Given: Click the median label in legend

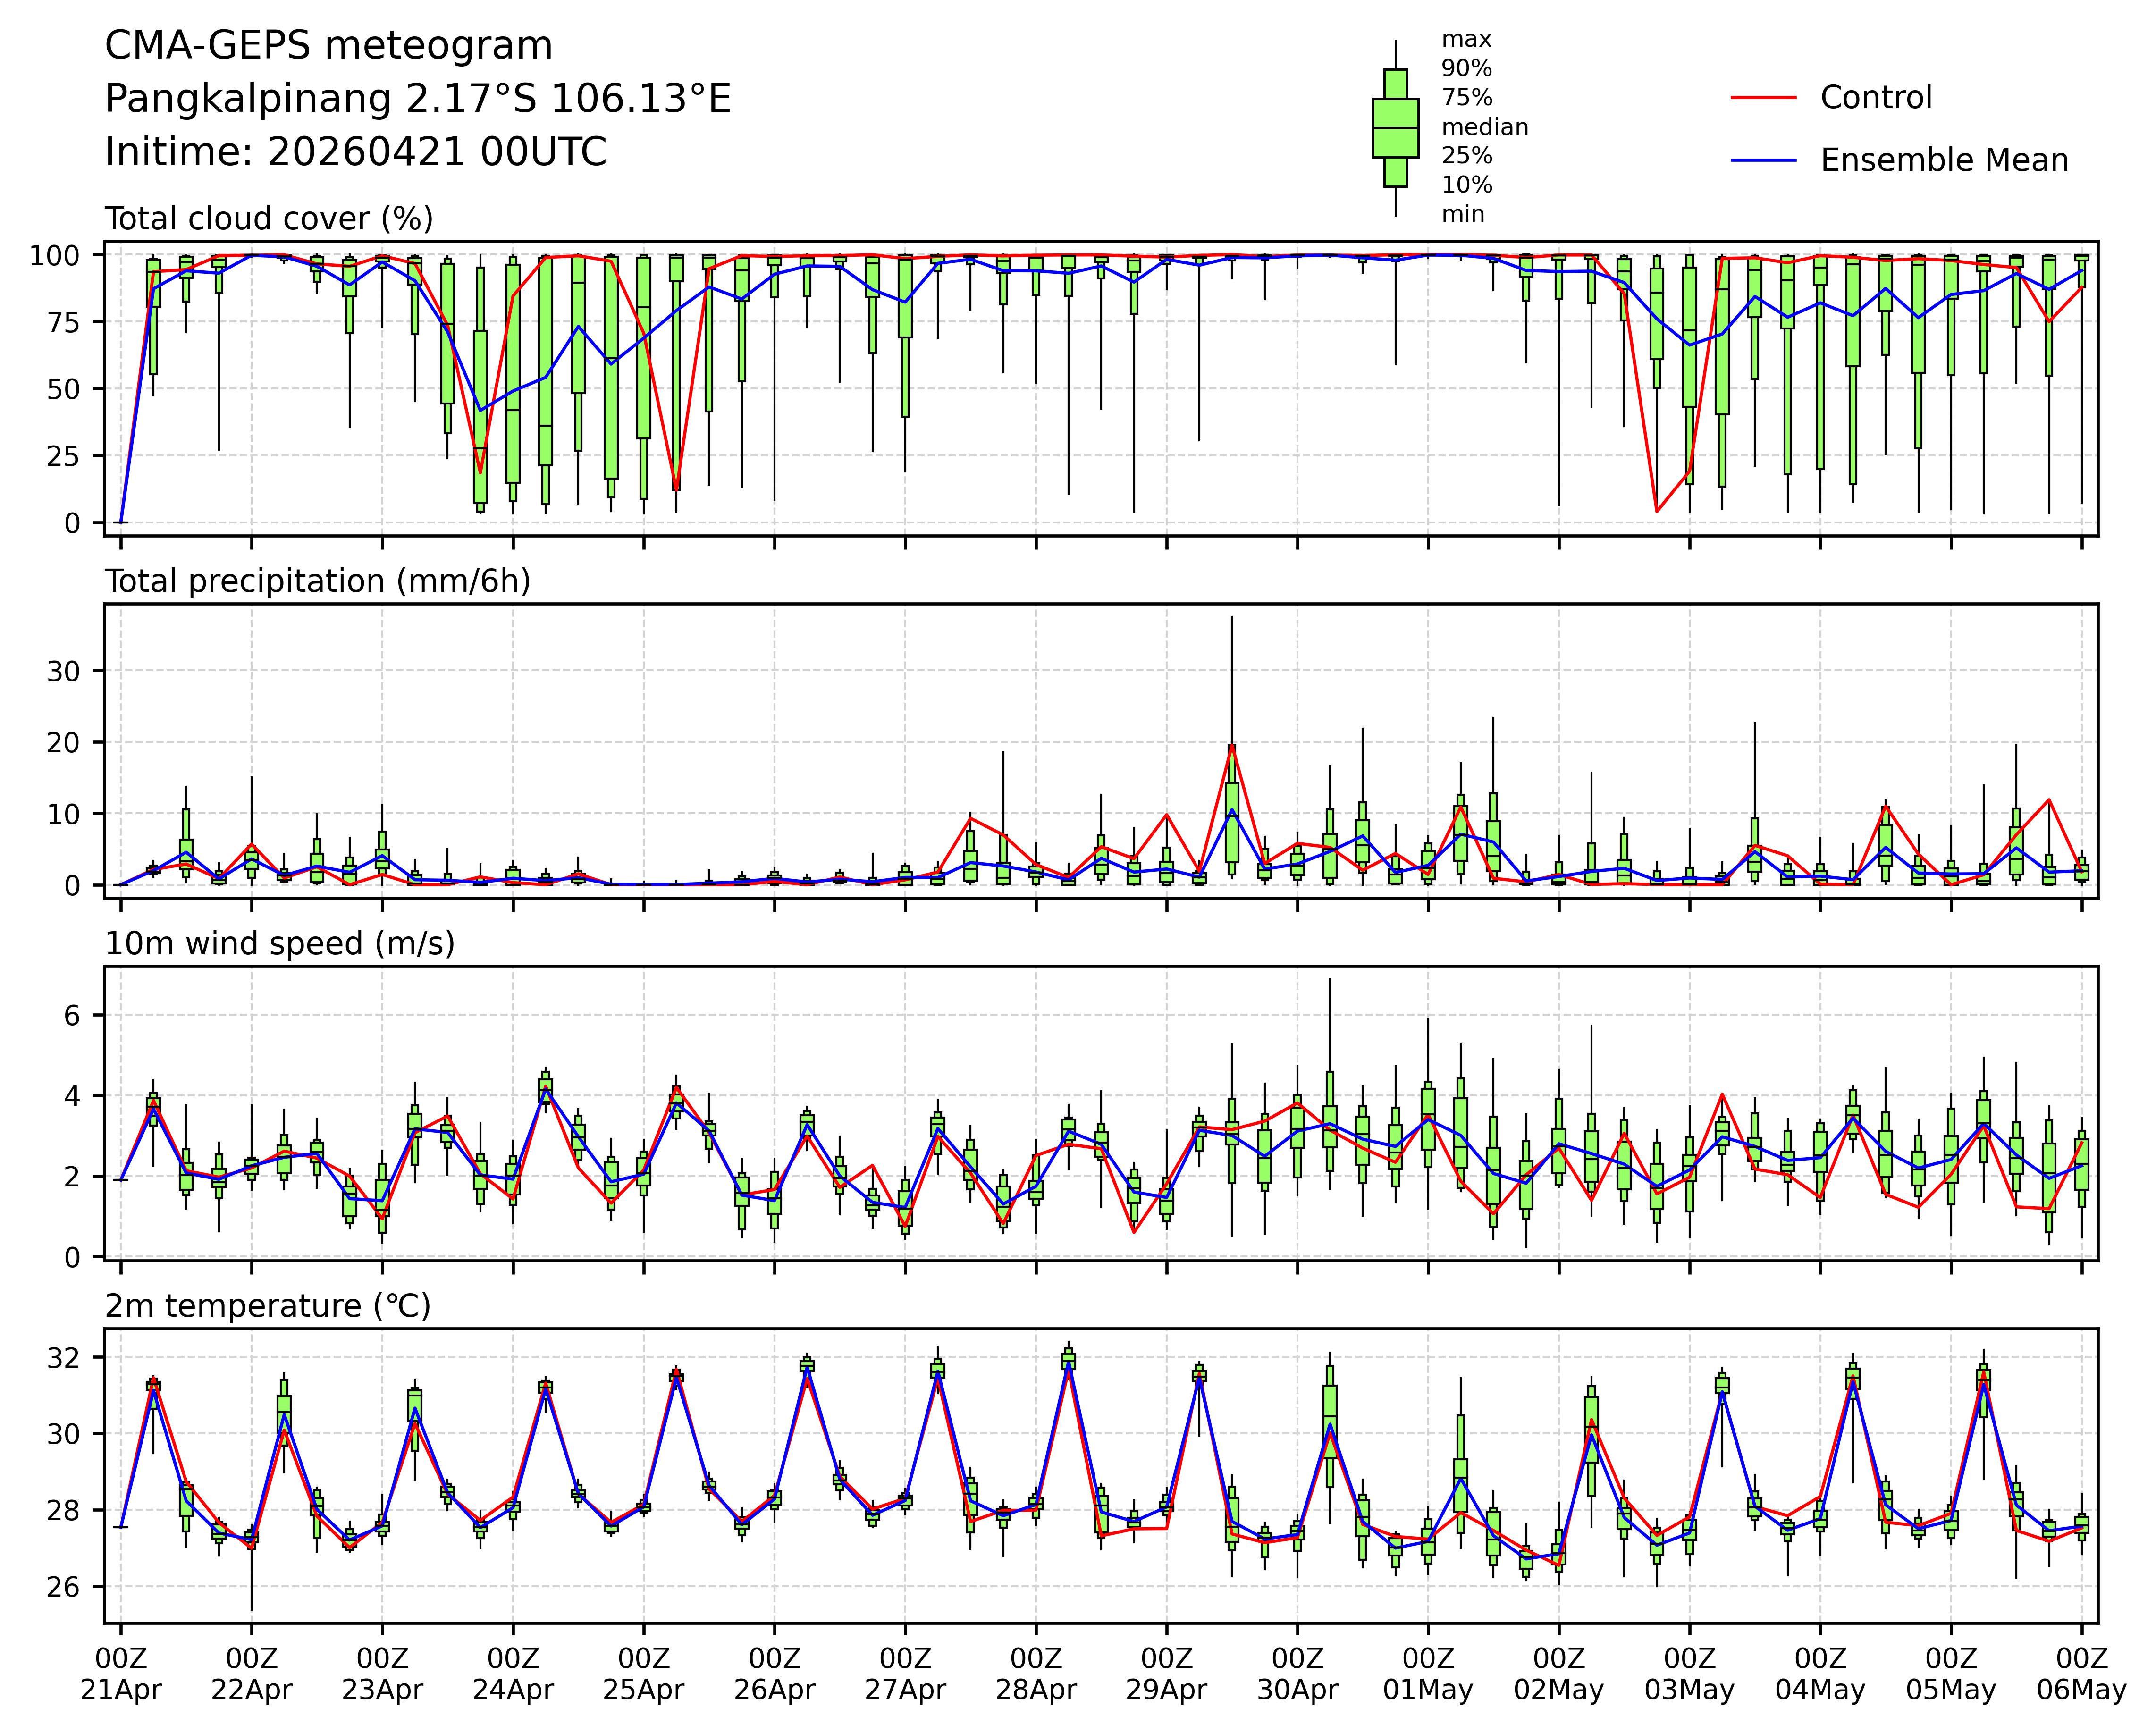Looking at the screenshot, I should click(1484, 127).
